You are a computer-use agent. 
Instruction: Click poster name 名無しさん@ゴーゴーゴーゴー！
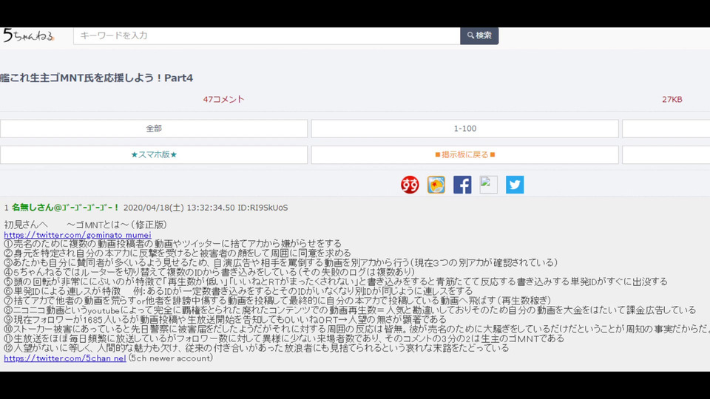click(x=65, y=208)
